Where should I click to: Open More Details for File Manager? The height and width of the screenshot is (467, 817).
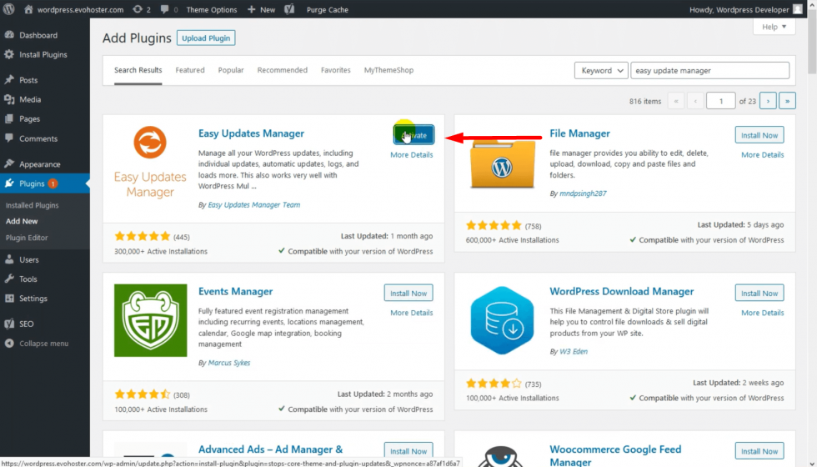(762, 155)
